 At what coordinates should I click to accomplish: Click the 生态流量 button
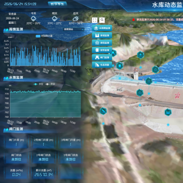pos(102,65)
